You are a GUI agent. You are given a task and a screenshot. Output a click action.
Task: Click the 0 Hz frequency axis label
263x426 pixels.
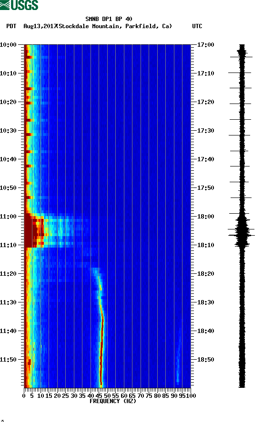pyautogui.click(x=24, y=396)
